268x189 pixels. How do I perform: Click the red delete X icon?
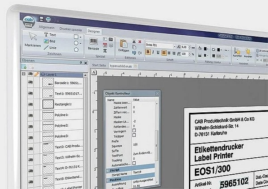tap(140, 41)
